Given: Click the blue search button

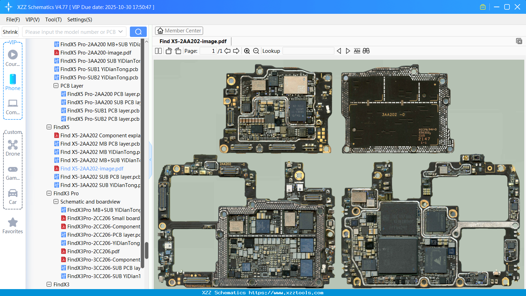Looking at the screenshot, I should click(x=138, y=32).
